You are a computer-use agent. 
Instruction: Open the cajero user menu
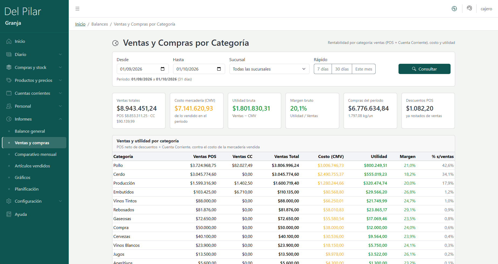click(x=486, y=9)
